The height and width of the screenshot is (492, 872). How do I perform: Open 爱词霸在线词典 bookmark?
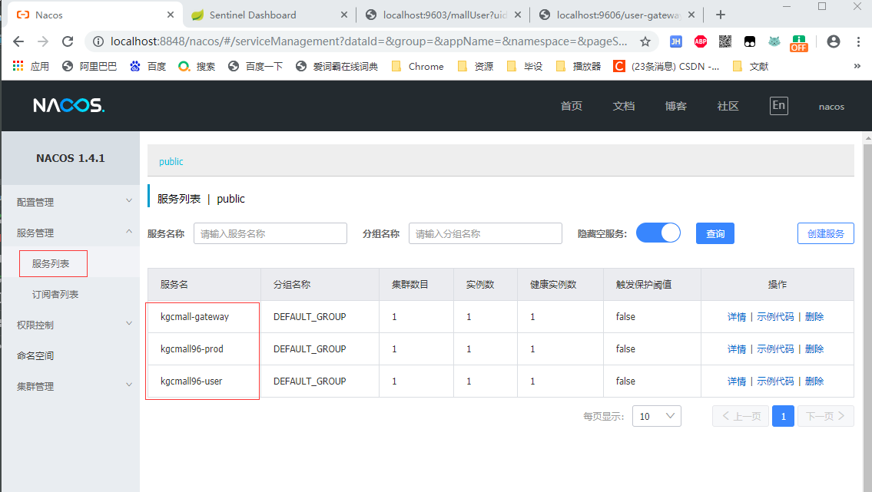337,67
